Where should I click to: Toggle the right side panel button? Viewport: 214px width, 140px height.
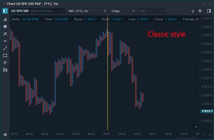[208, 11]
